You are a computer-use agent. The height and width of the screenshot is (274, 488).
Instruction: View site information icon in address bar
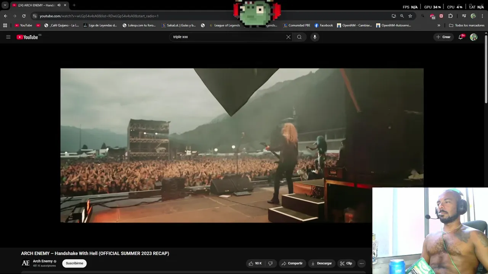35,16
